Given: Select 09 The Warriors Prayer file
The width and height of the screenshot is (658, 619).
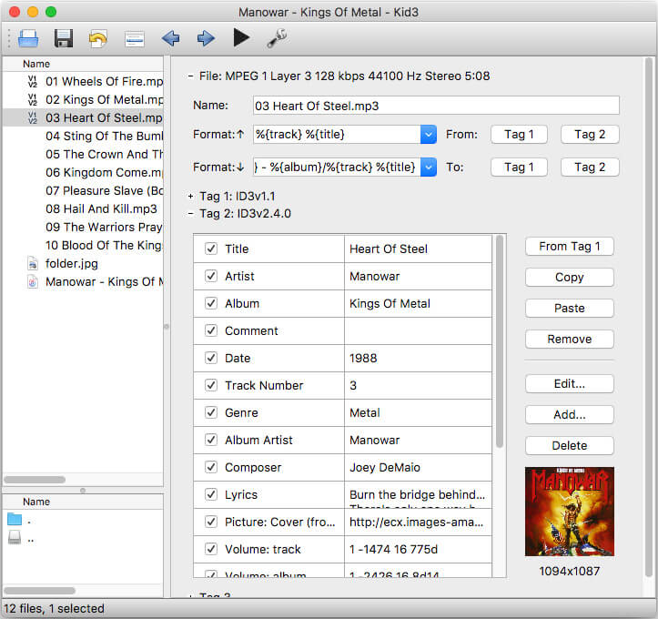Looking at the screenshot, I should (104, 227).
